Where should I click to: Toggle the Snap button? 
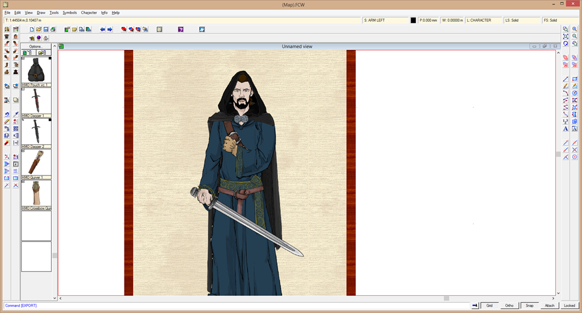(x=529, y=306)
